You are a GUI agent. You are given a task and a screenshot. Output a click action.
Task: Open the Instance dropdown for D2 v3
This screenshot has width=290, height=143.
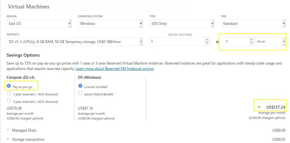[x=74, y=41]
